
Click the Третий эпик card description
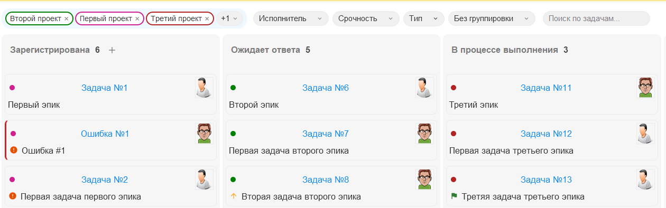pyautogui.click(x=474, y=105)
